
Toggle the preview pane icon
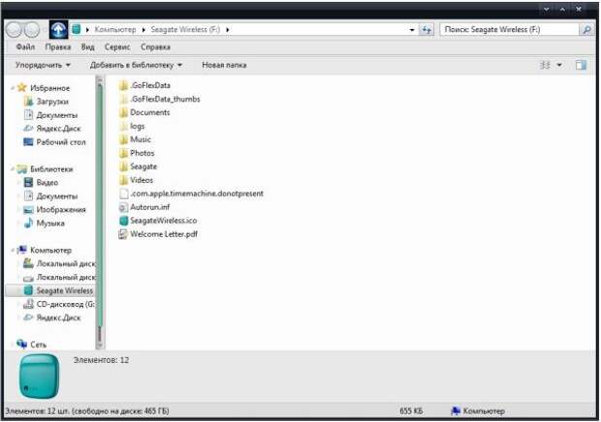[x=581, y=65]
